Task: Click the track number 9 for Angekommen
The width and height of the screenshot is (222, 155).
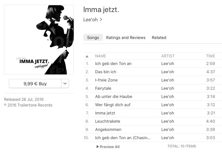Action: point(87,130)
